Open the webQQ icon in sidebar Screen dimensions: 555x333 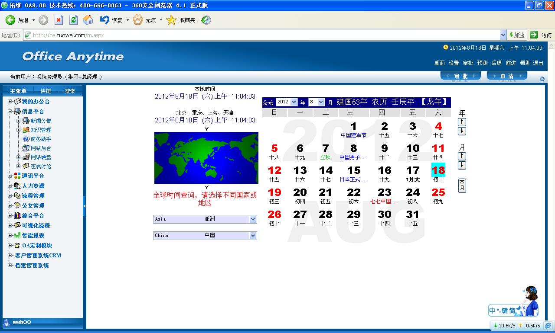pos(7,322)
